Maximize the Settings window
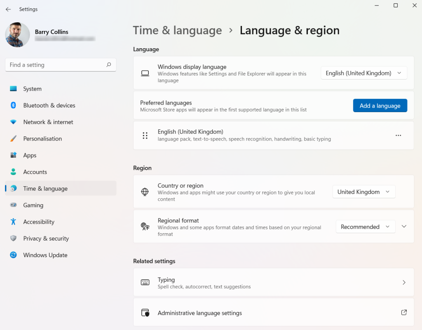Image resolution: width=422 pixels, height=330 pixels. tap(396, 5)
